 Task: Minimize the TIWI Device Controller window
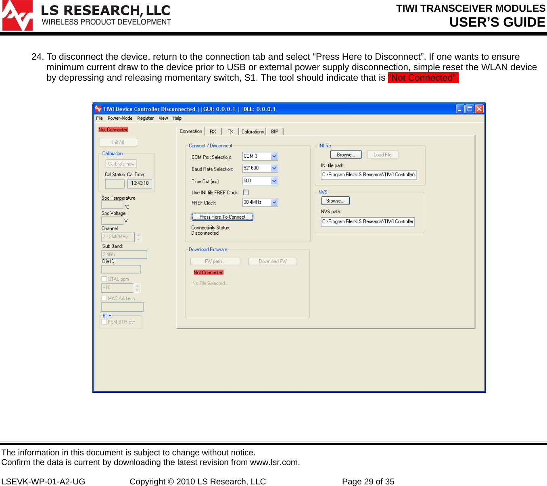(460, 109)
